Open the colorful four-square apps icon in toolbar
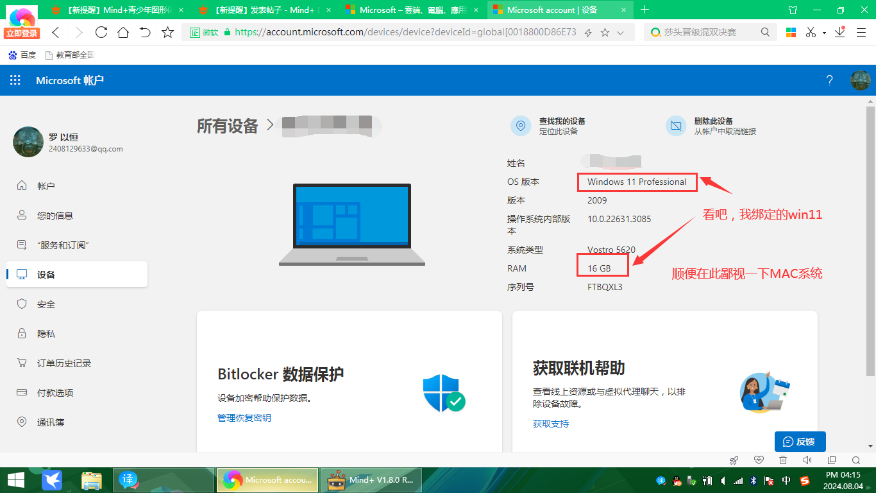This screenshot has width=876, height=493. (x=791, y=32)
